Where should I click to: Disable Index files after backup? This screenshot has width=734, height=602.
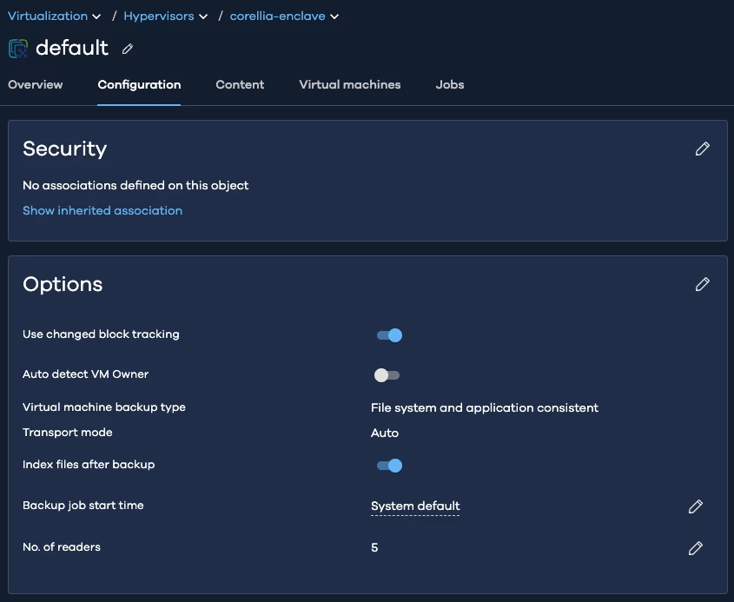click(x=389, y=466)
